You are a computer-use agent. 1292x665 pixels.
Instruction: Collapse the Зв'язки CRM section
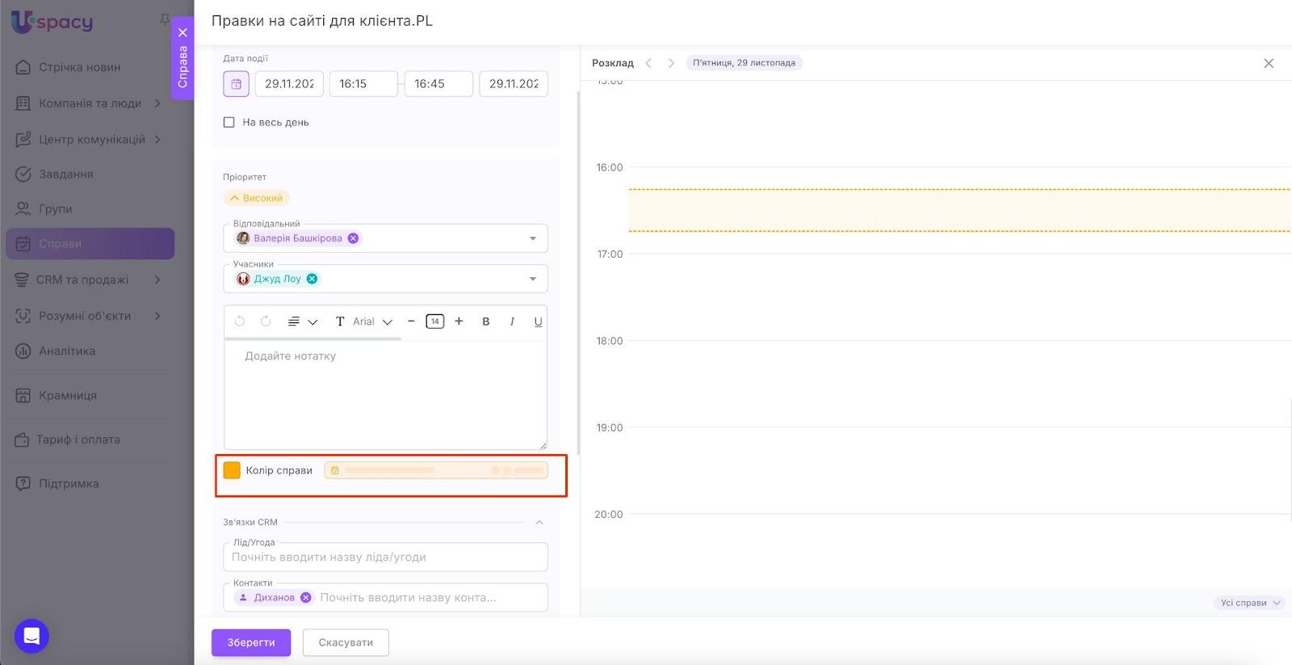click(539, 523)
